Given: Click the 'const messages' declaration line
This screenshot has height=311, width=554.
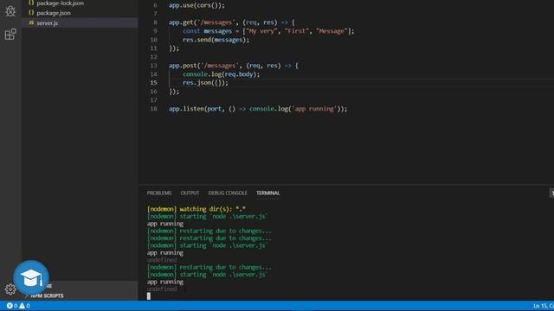Looking at the screenshot, I should [x=268, y=31].
